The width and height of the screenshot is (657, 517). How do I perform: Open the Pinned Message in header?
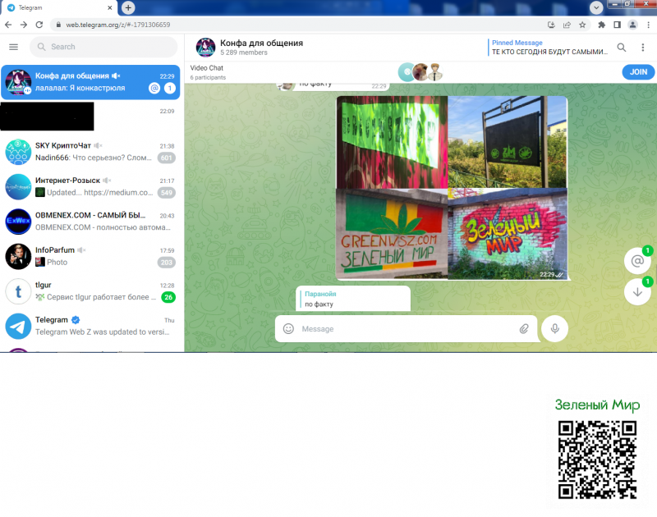click(x=549, y=47)
